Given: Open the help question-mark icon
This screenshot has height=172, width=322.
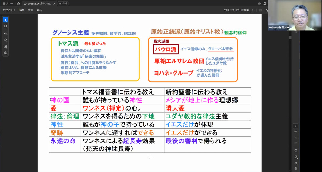Looking at the screenshot, I should [259, 4].
